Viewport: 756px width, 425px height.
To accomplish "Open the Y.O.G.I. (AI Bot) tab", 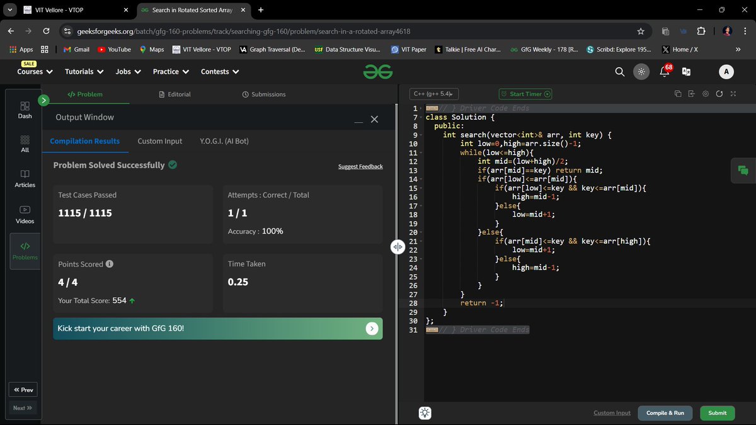I will [x=224, y=141].
